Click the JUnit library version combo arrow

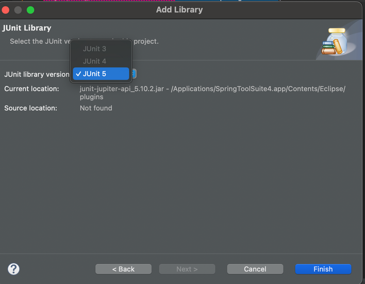click(x=134, y=74)
